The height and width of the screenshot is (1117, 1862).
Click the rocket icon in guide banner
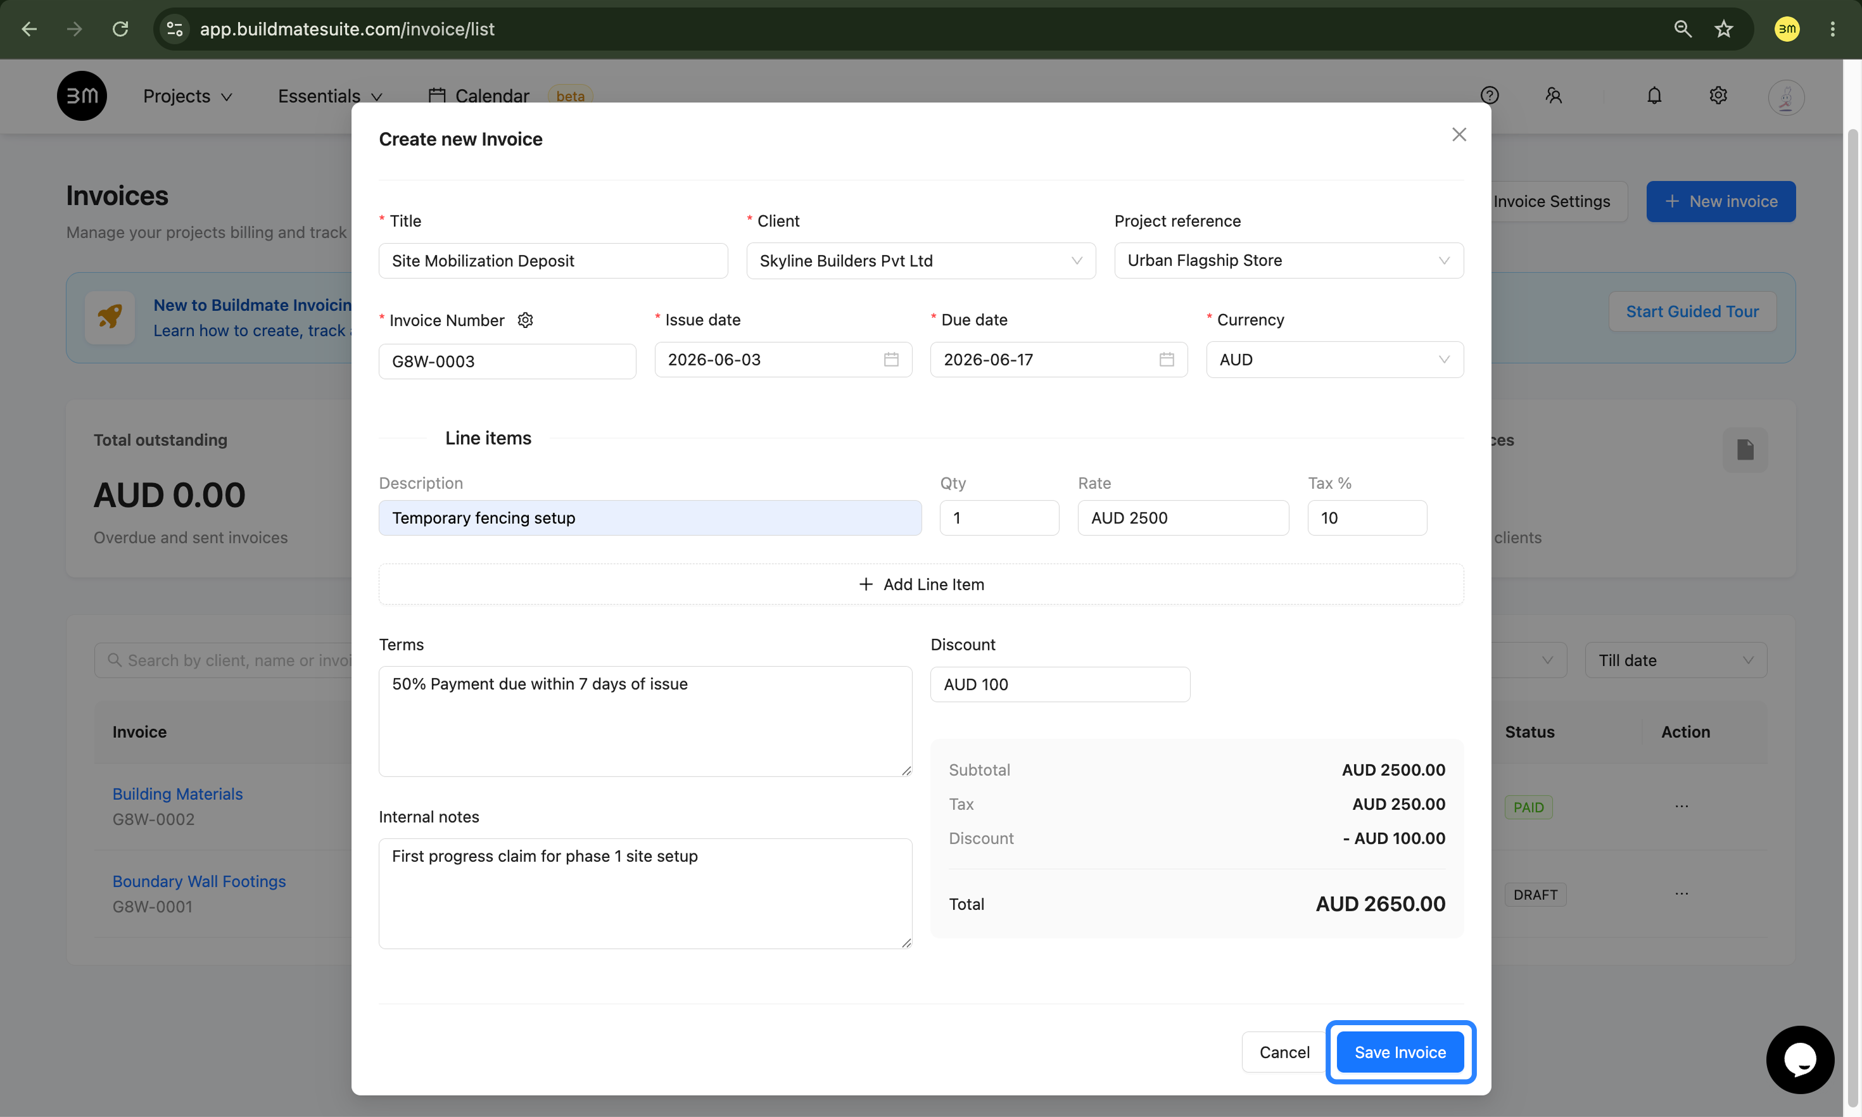pyautogui.click(x=110, y=317)
